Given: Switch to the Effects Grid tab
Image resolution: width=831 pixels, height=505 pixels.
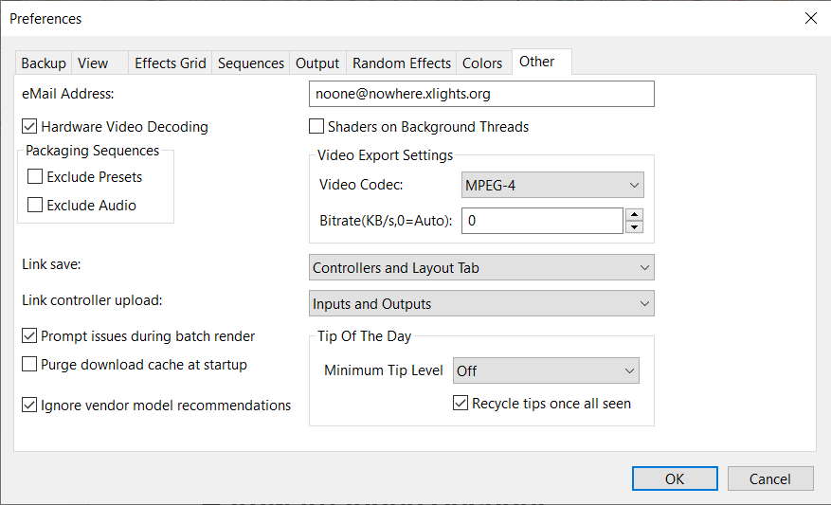Looking at the screenshot, I should 171,63.
